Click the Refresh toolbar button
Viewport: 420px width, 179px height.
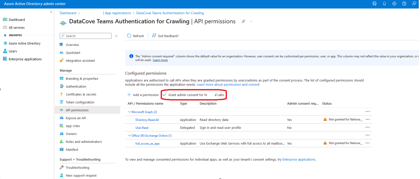135,36
